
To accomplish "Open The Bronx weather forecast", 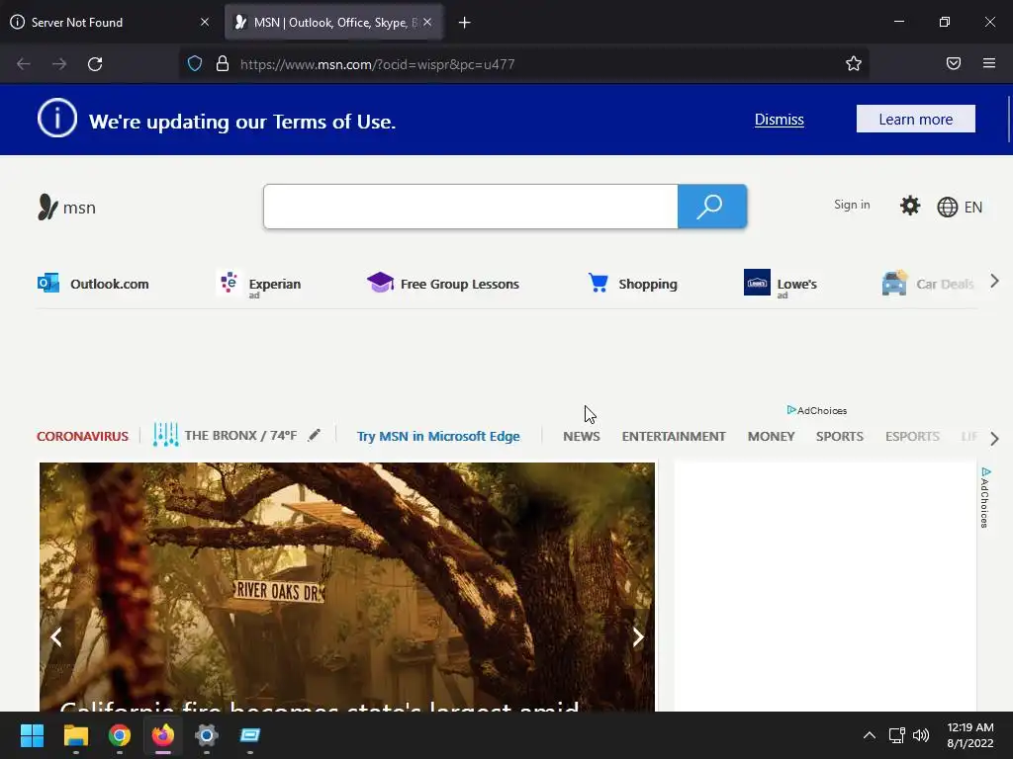I will [x=225, y=435].
